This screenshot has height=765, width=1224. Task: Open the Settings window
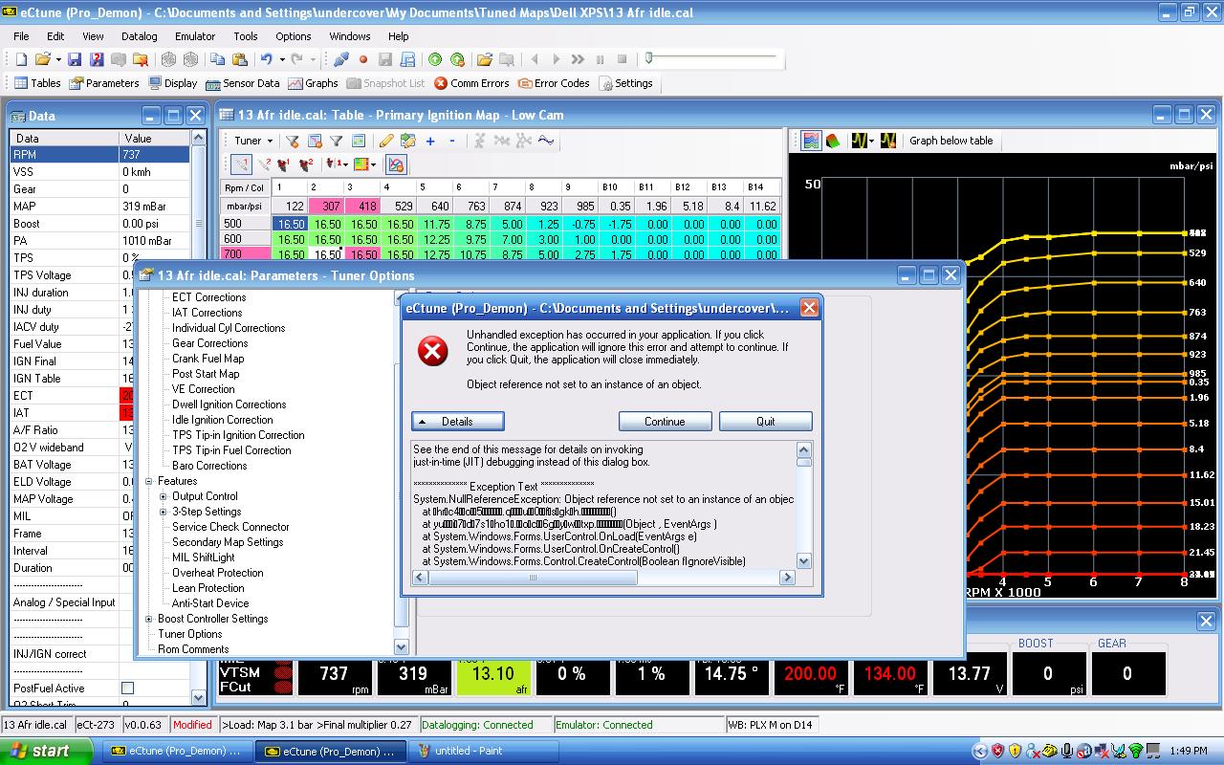[625, 83]
